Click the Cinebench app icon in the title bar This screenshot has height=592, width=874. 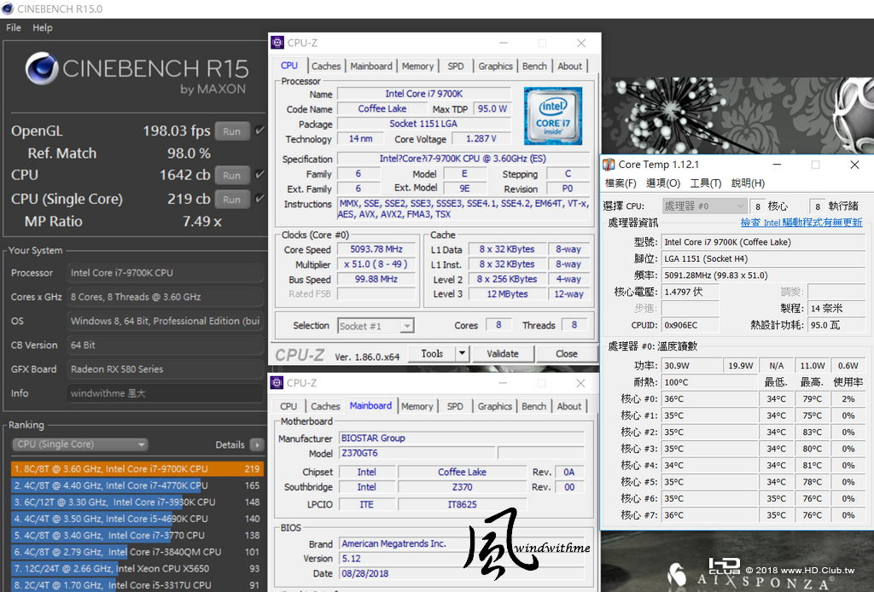point(9,9)
